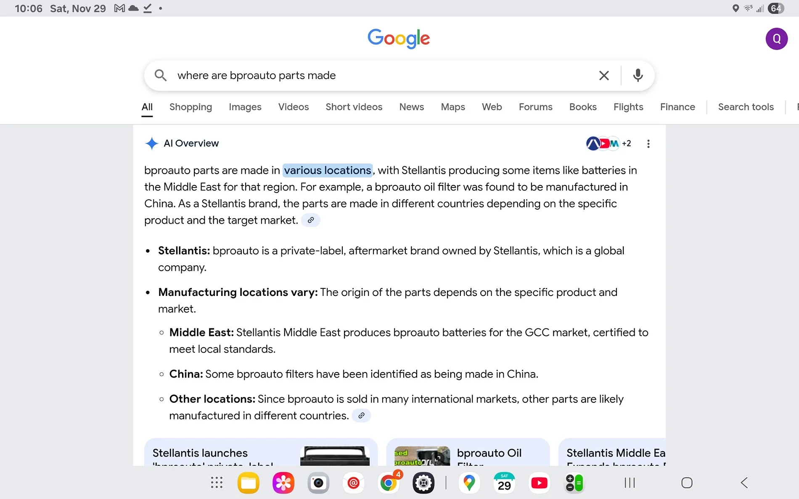Switch to the Forums tab
This screenshot has width=799, height=499.
pos(536,107)
